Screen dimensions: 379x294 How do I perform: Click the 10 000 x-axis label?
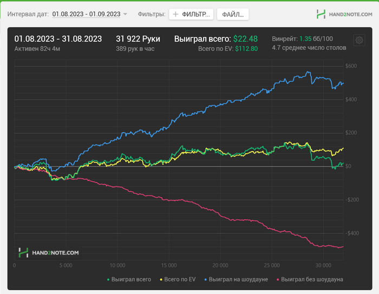117,265
